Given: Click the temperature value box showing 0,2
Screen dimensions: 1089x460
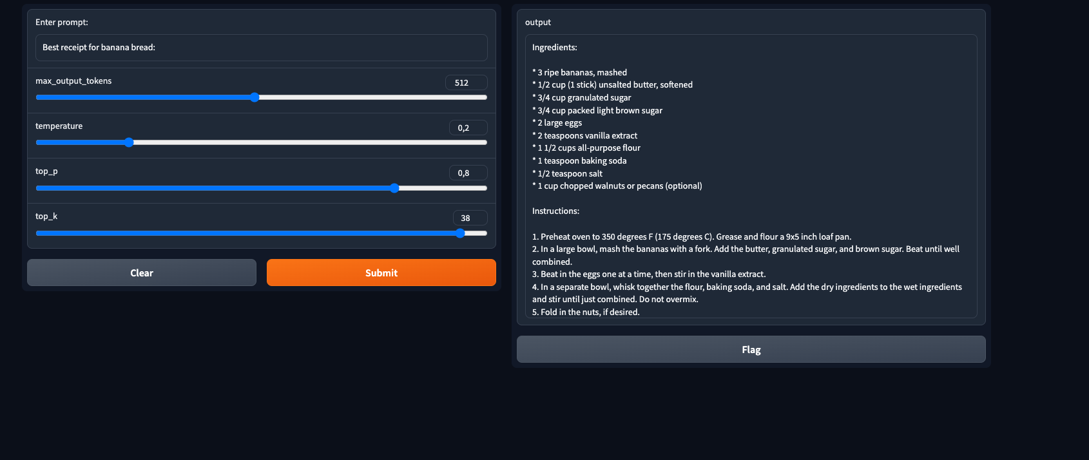Looking at the screenshot, I should coord(468,128).
